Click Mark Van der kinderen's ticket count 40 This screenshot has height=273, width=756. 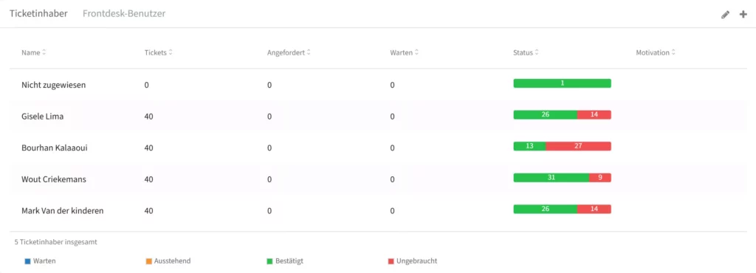[x=148, y=210]
